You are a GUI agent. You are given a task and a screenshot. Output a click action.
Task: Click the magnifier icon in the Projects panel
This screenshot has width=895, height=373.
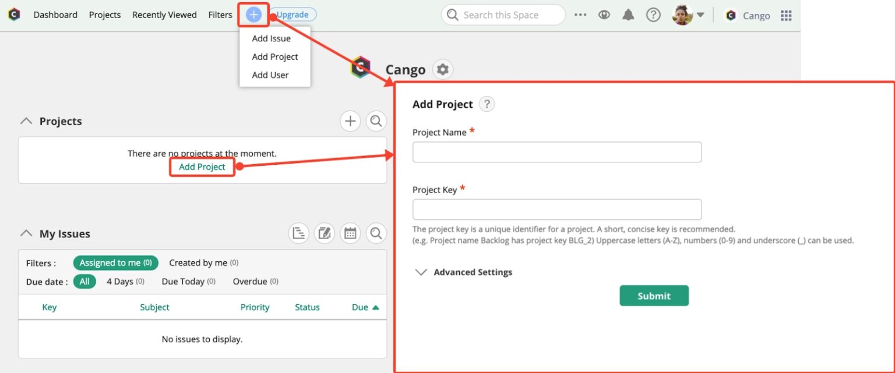coord(376,121)
